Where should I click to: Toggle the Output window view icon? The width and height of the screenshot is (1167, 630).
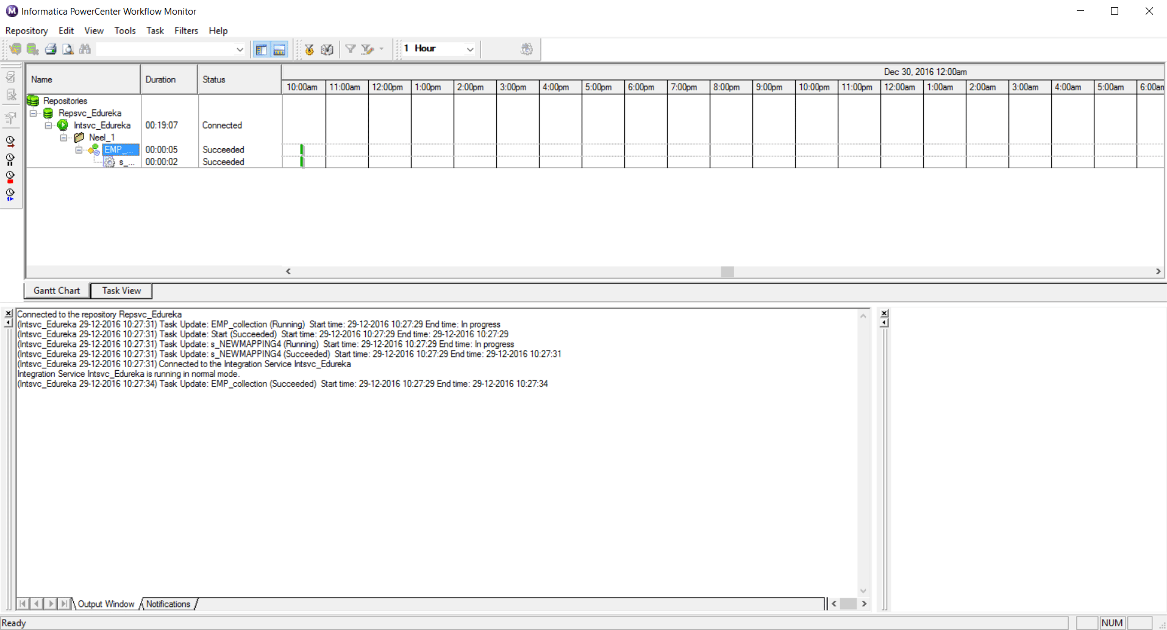pyautogui.click(x=279, y=50)
